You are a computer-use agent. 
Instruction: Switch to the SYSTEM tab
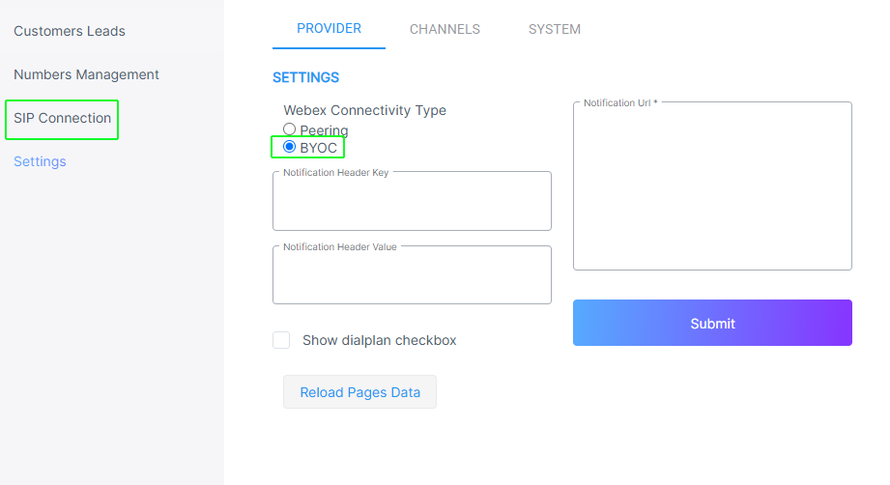point(555,29)
